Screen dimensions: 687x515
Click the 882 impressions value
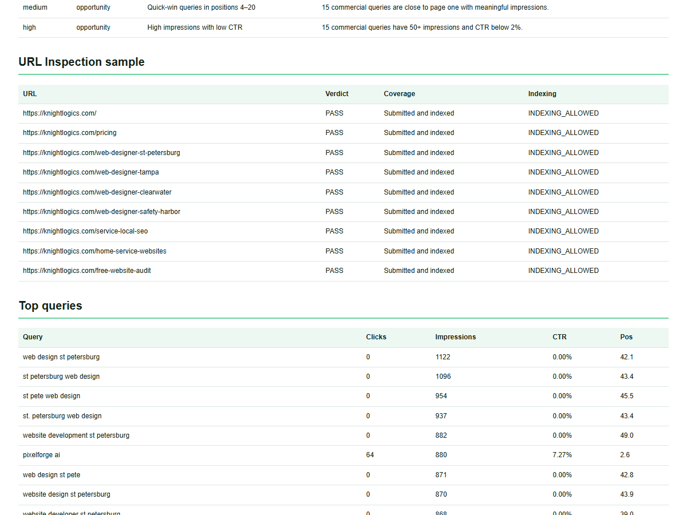pyautogui.click(x=441, y=435)
